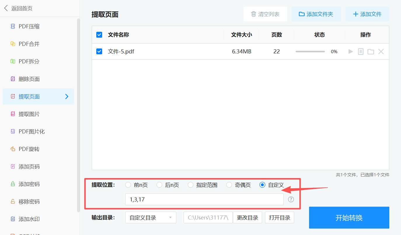Select the 自定义 extraction option

click(262, 185)
